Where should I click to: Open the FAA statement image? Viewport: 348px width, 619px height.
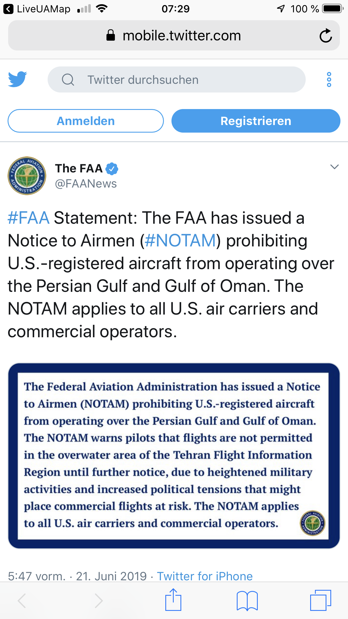click(174, 456)
